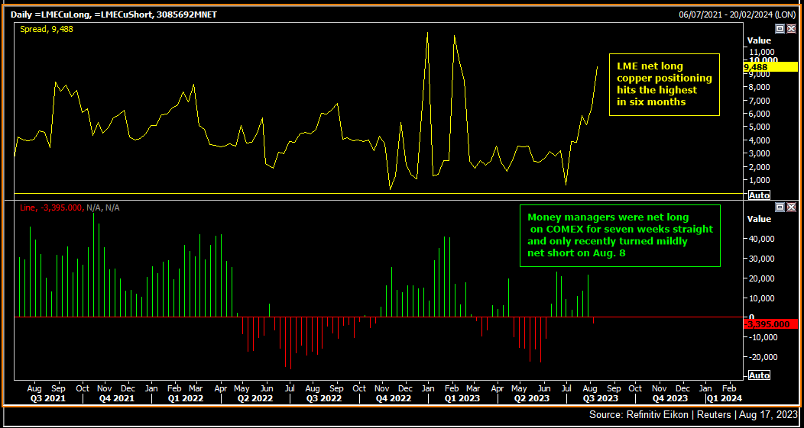
Task: Toggle Auto scale on the upper chart
Action: [x=759, y=196]
